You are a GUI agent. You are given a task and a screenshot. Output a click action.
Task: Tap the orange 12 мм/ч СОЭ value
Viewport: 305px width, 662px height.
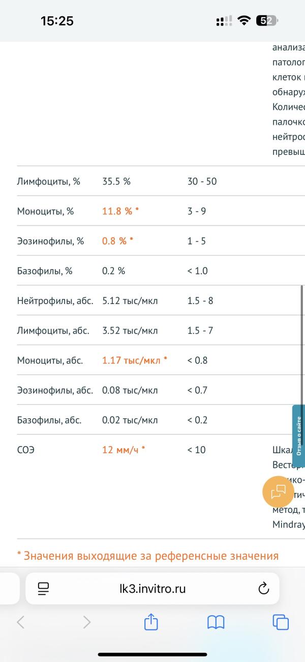coord(120,450)
